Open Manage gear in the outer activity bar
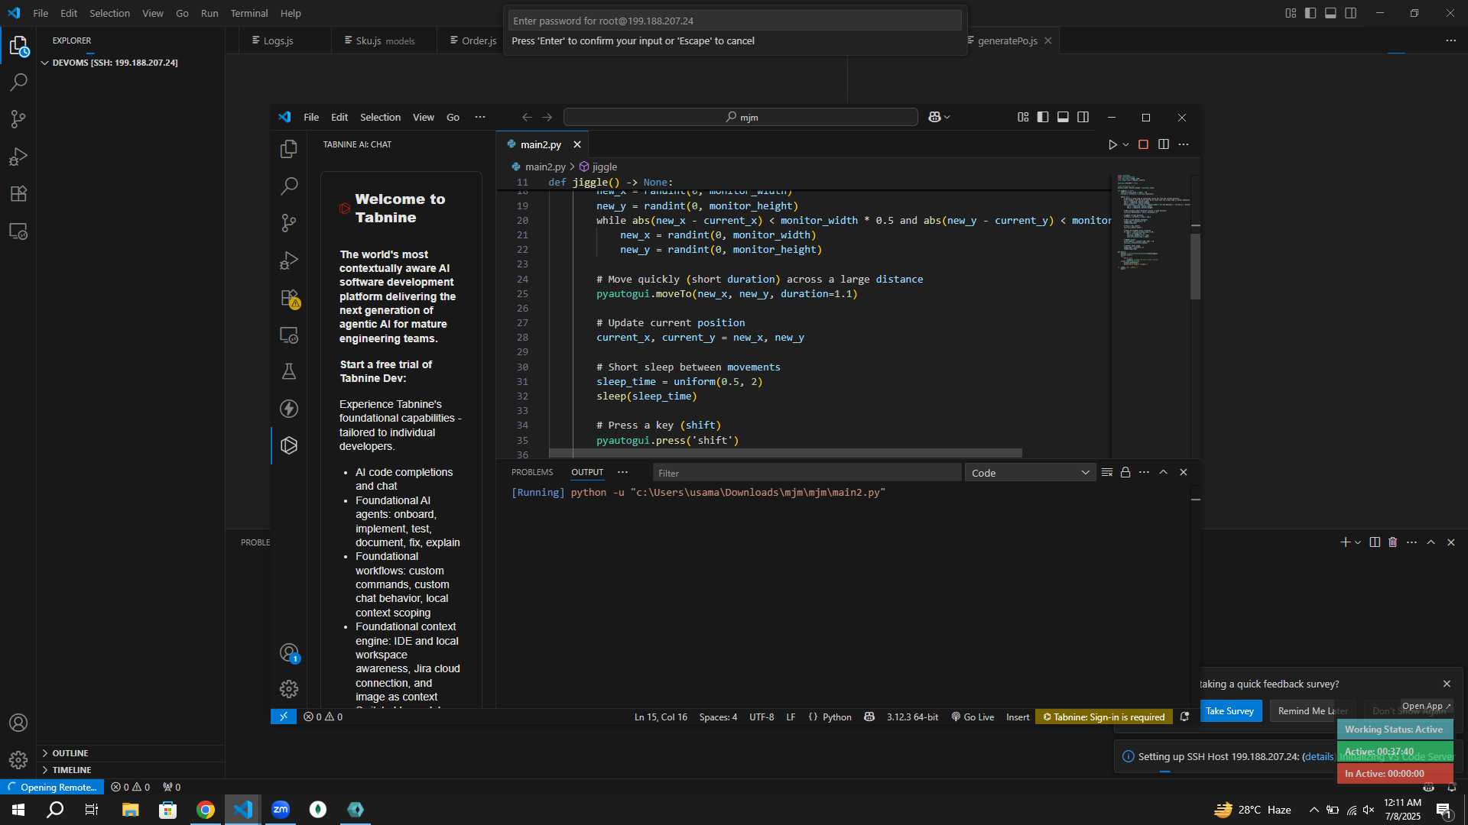1468x825 pixels. (x=18, y=759)
